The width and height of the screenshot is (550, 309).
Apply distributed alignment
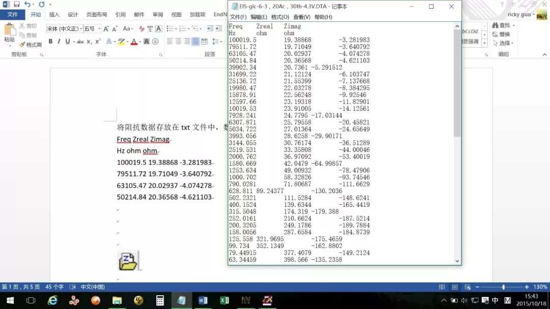click(205, 42)
